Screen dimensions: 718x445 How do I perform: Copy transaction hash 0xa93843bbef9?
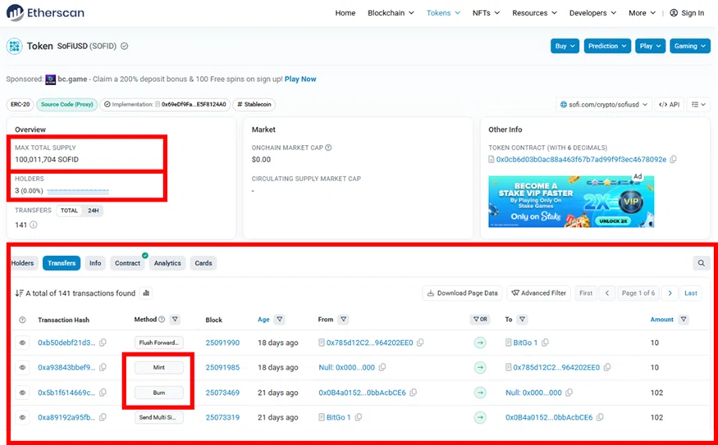tap(103, 367)
